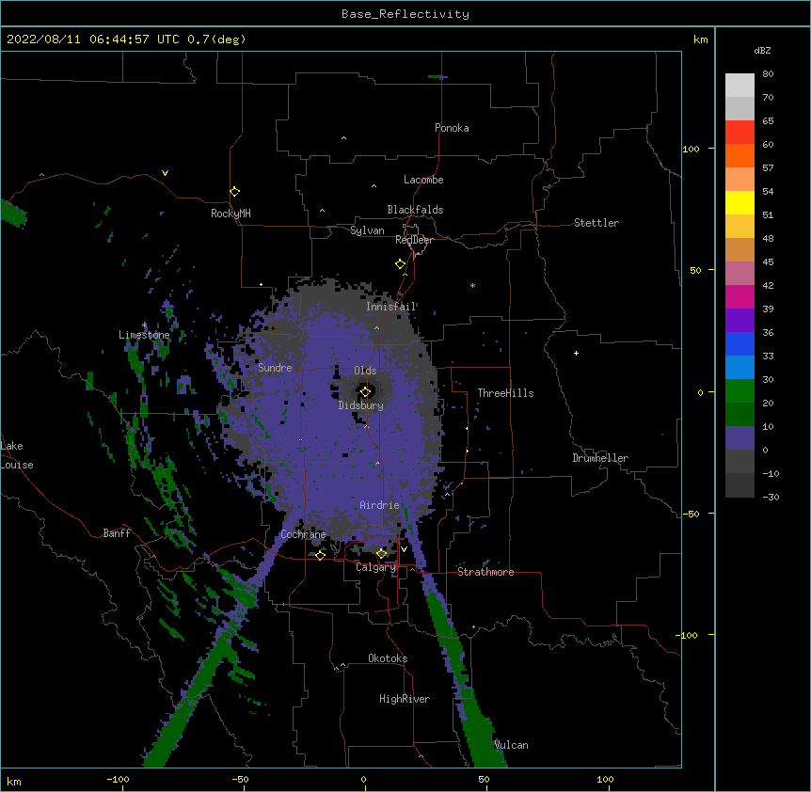Click the Ponoka city label
Viewport: 811px width, 792px height.
click(x=452, y=128)
